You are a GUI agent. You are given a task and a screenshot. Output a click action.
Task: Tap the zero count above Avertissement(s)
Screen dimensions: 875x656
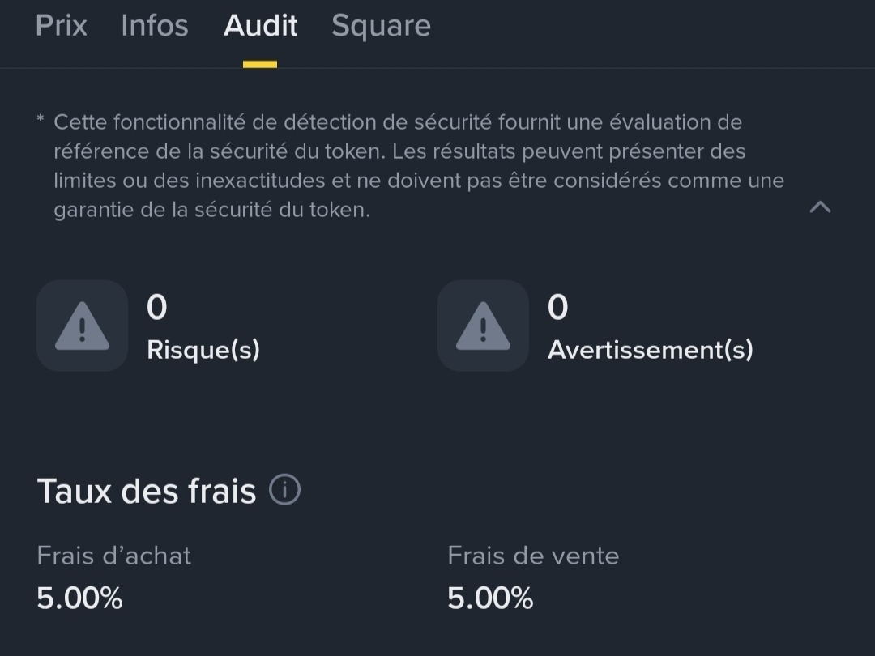pos(557,308)
